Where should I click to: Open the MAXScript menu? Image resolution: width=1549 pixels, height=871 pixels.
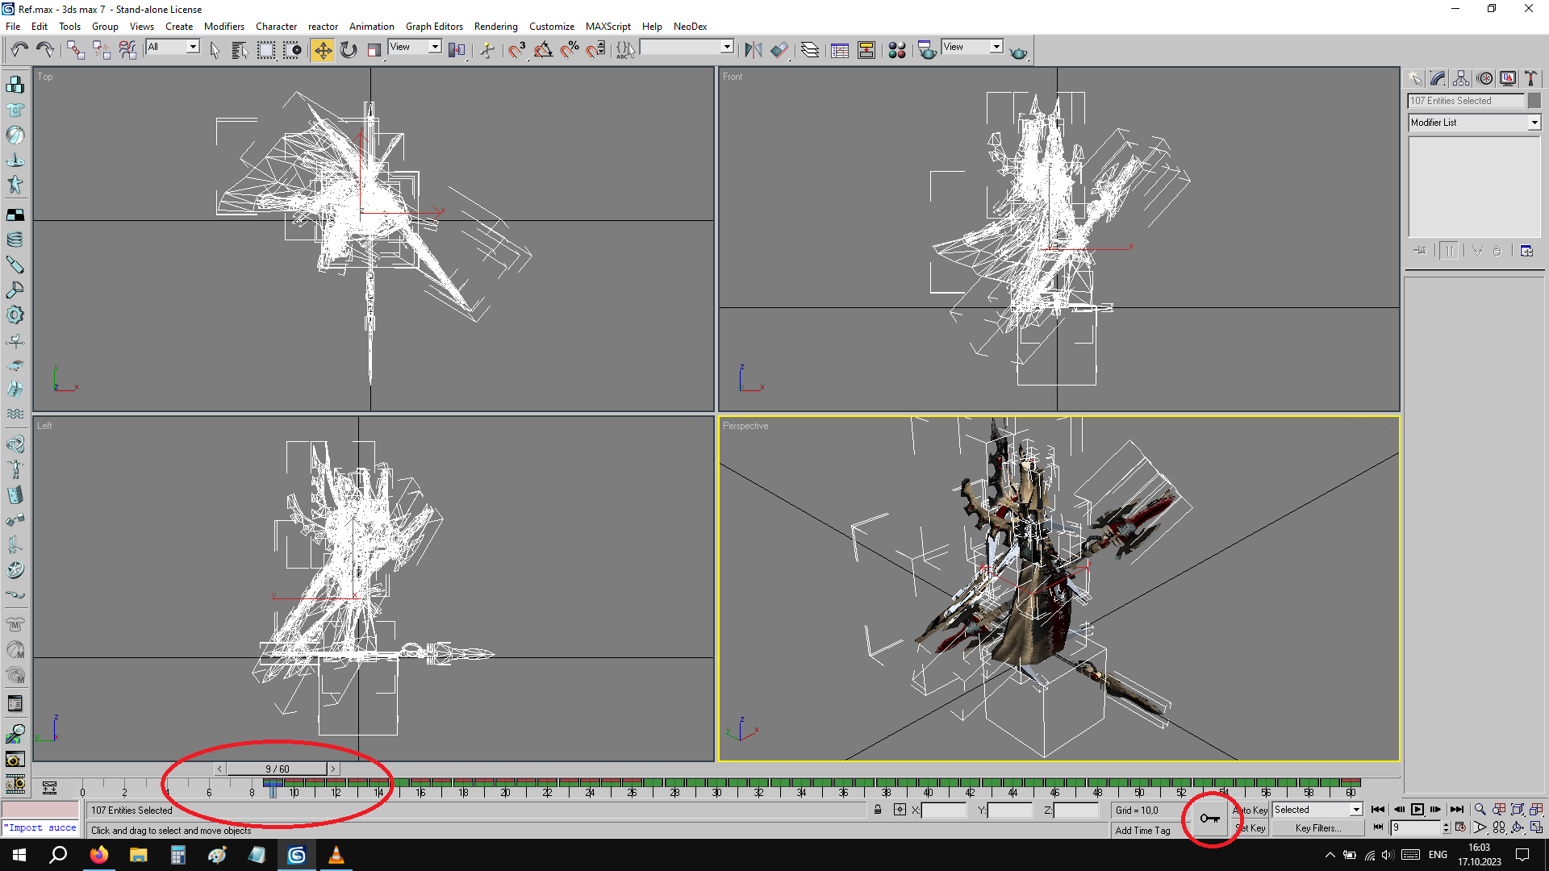(x=607, y=27)
